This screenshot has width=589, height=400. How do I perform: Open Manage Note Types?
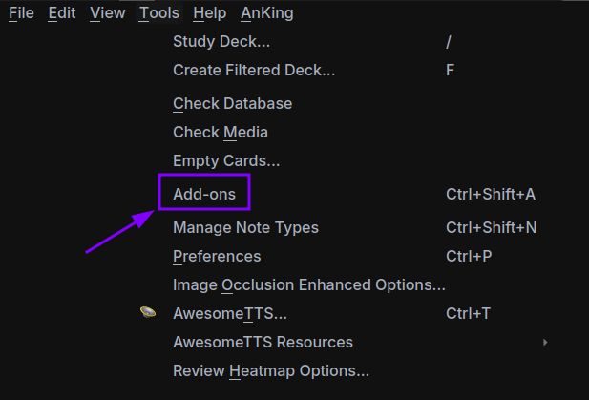(x=245, y=227)
